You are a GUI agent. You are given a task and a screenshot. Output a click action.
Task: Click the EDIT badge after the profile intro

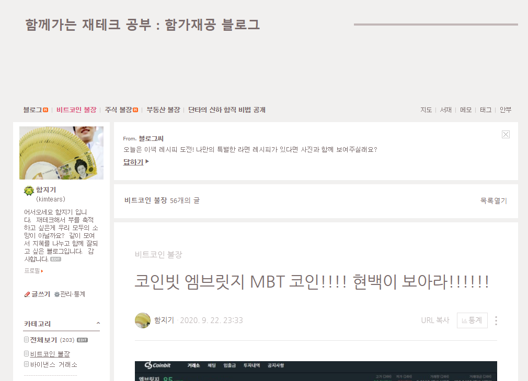coord(55,259)
